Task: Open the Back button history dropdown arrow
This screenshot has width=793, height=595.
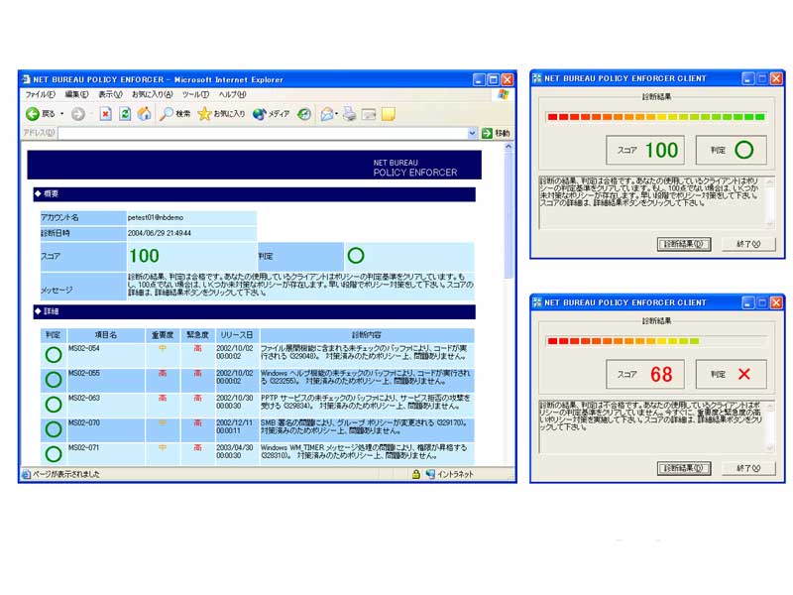Action: coord(62,114)
